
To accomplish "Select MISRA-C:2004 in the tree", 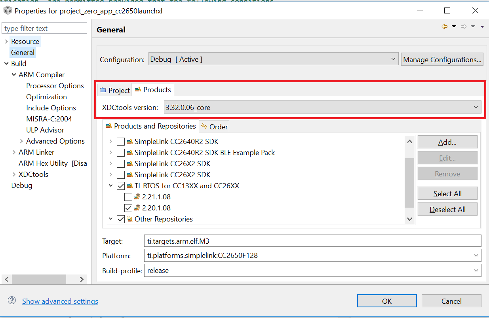I will (x=49, y=119).
